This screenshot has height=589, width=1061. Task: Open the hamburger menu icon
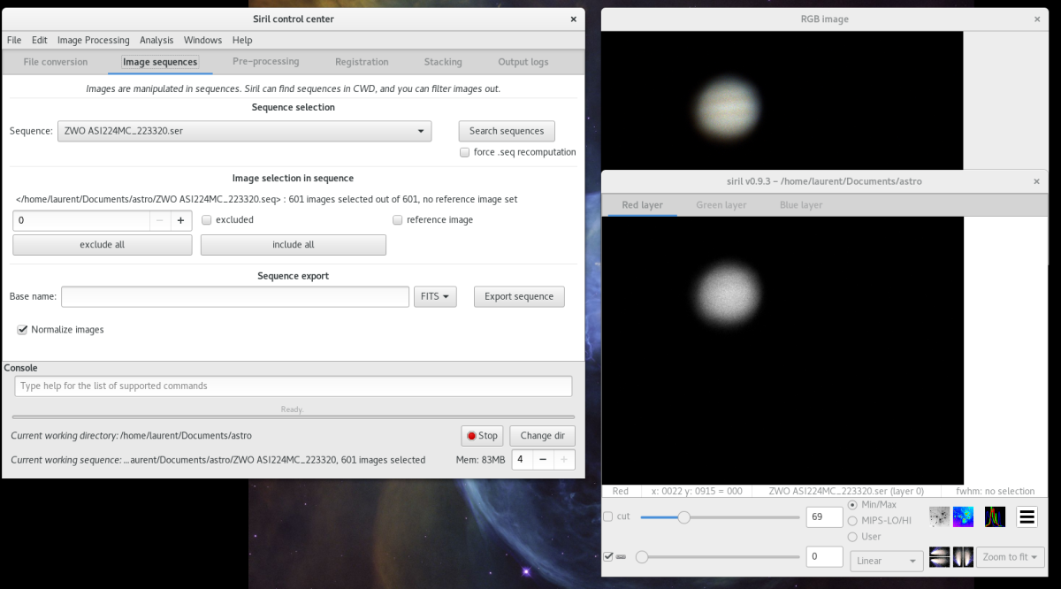click(x=1027, y=516)
